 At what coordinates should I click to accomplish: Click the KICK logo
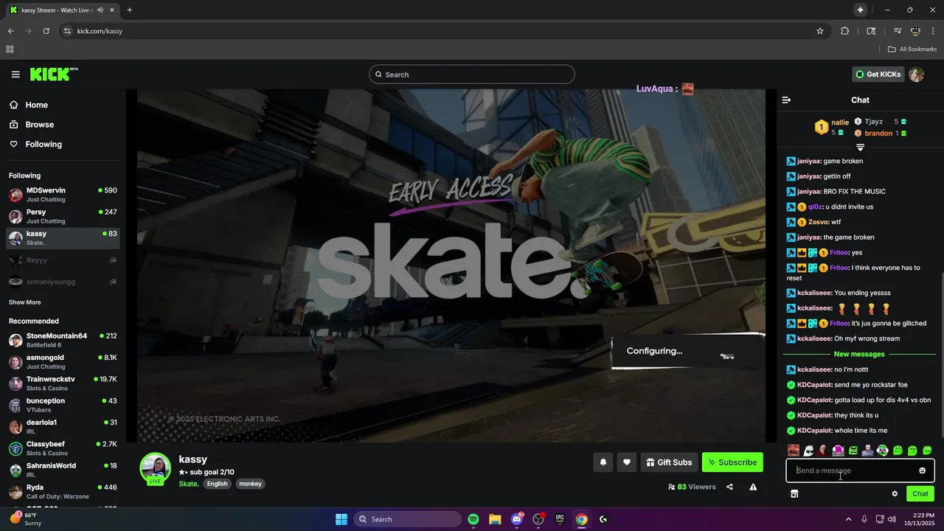[x=53, y=74]
